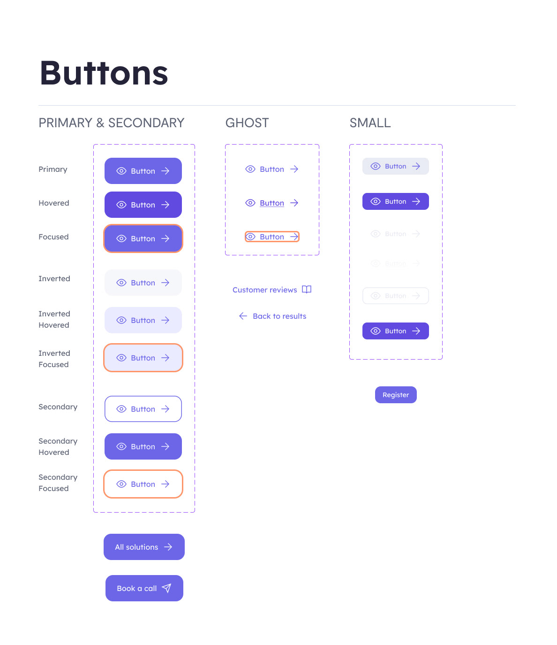Click the eye icon on the Primary button
557x645 pixels.
[121, 171]
